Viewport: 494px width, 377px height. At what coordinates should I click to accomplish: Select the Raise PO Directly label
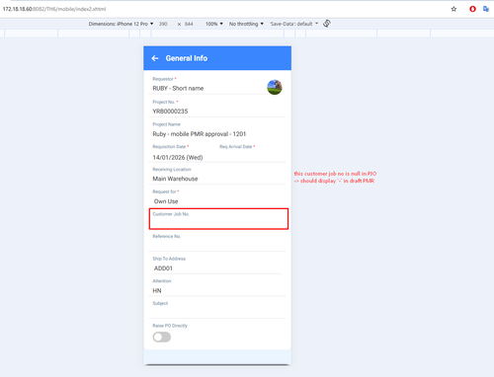(170, 326)
